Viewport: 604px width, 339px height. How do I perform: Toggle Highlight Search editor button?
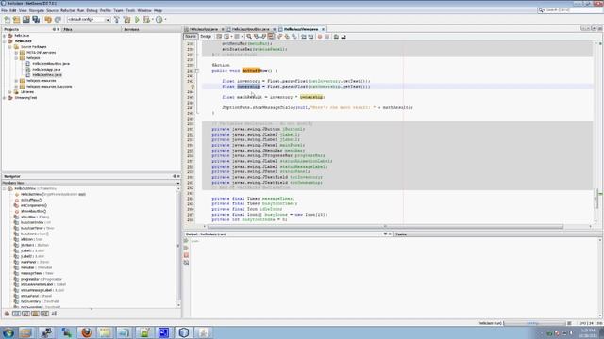click(271, 37)
